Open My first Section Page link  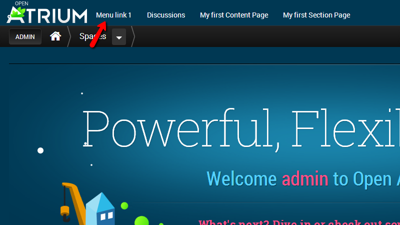tap(316, 15)
